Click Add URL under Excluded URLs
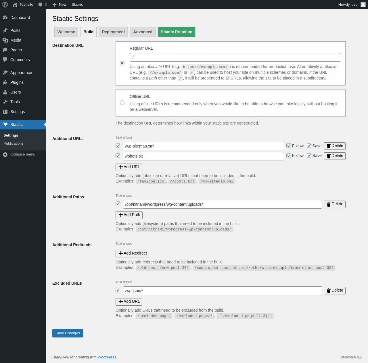Screen dimensions: 368x363 click(129, 302)
